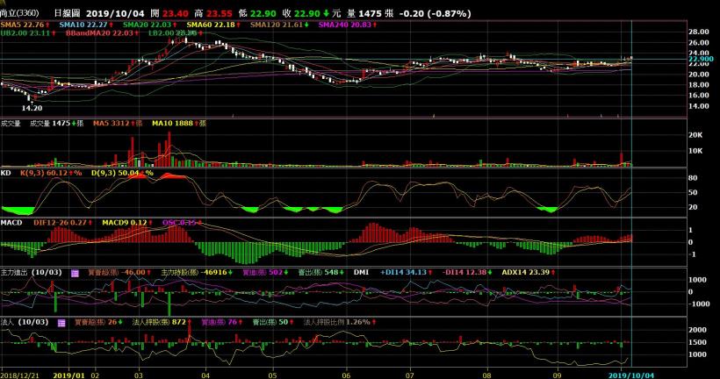Open the detail icon beside 主力進出 (10/03)

pos(75,273)
